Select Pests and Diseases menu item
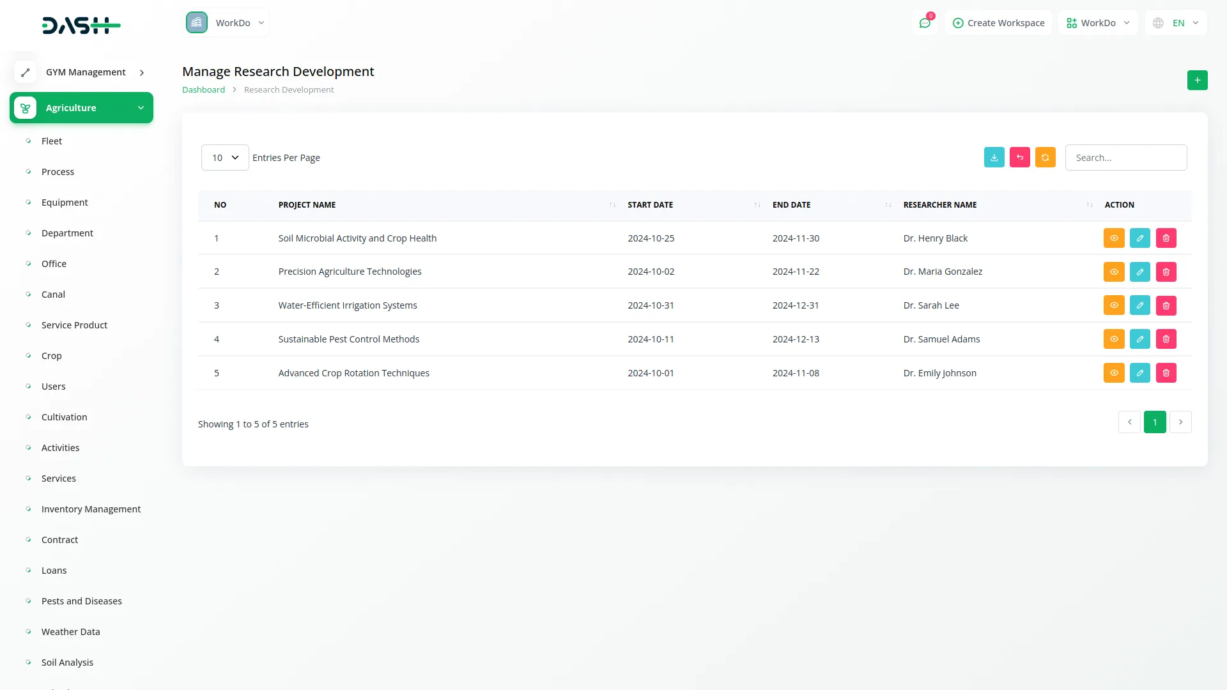The image size is (1227, 690). (x=81, y=601)
